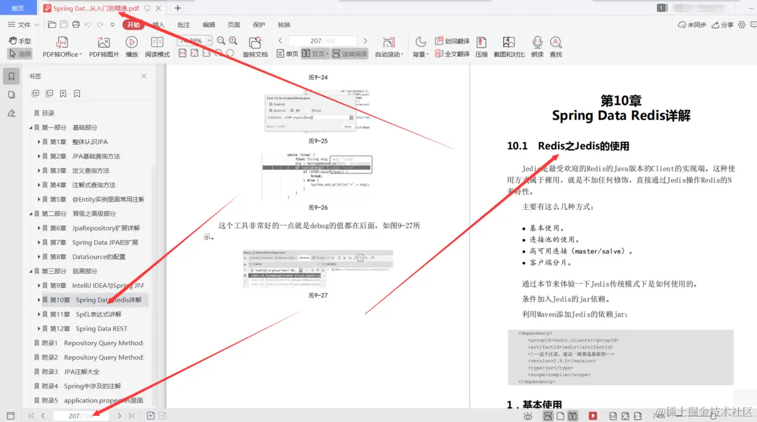This screenshot has width=757, height=422.
Task: Start slideshow playback (播放)
Action: [131, 47]
